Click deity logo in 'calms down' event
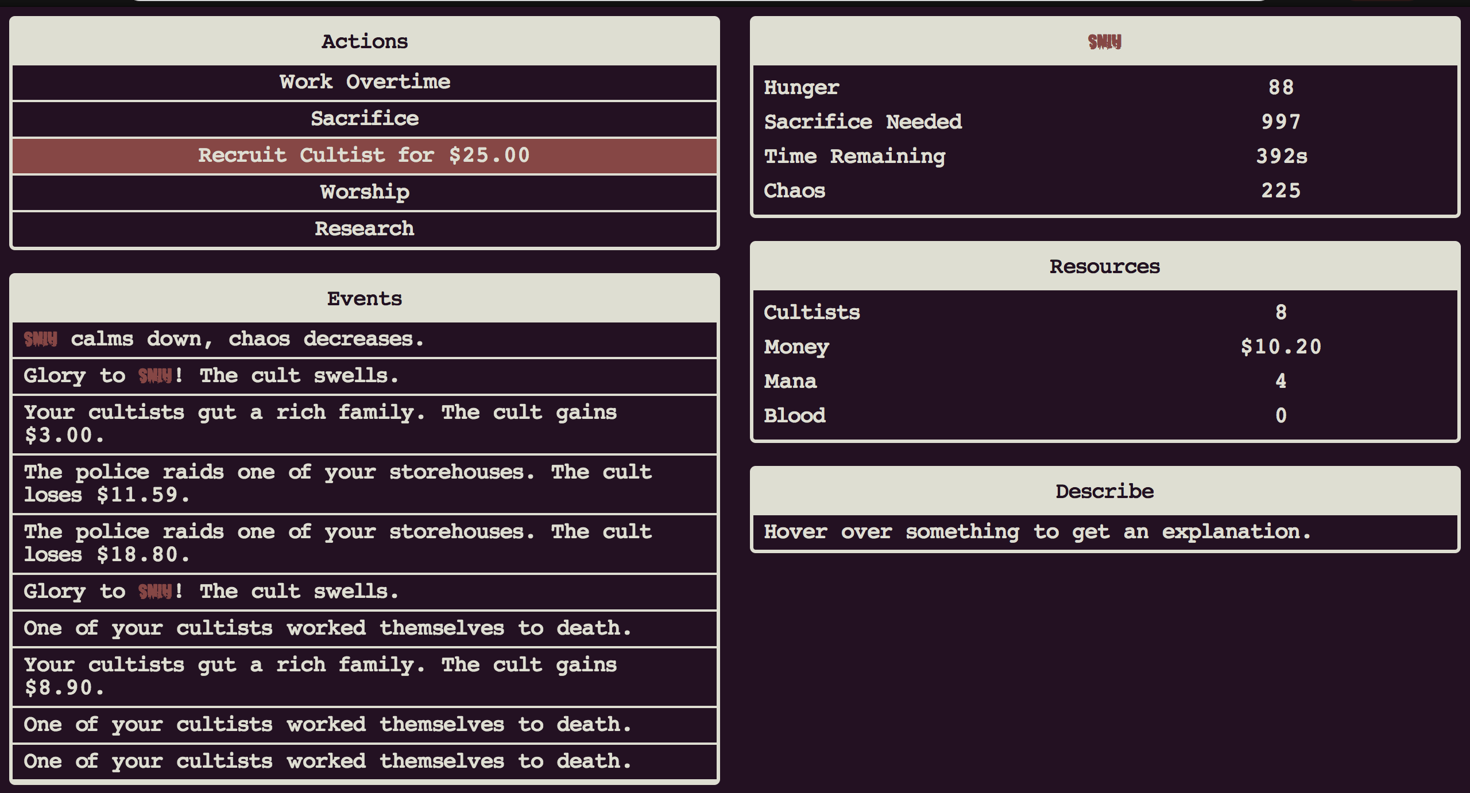1470x793 pixels. tap(40, 339)
